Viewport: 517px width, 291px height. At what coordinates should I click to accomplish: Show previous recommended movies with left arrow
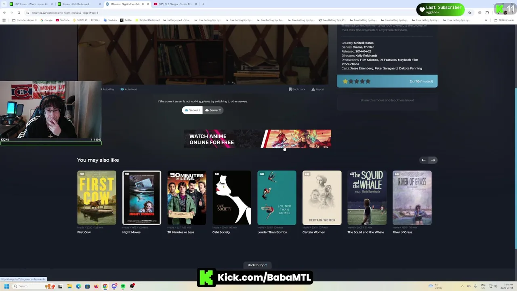(423, 160)
